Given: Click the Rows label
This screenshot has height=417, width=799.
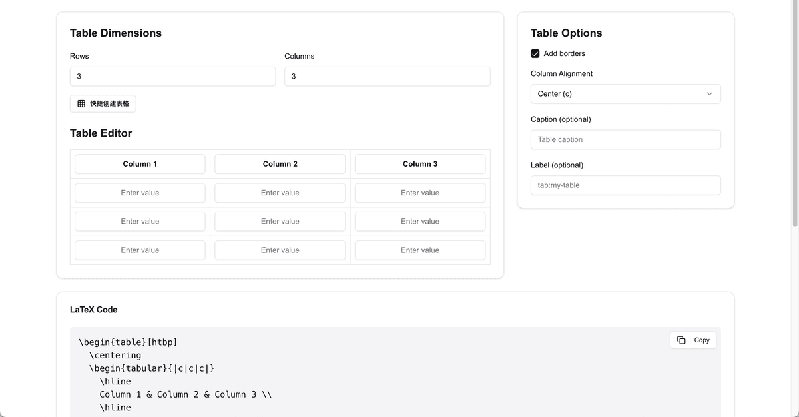Looking at the screenshot, I should pos(79,56).
